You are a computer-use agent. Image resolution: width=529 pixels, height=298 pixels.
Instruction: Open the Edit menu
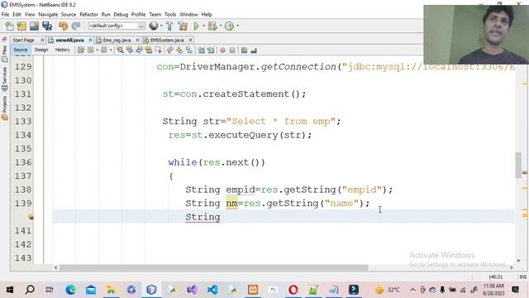(x=17, y=15)
